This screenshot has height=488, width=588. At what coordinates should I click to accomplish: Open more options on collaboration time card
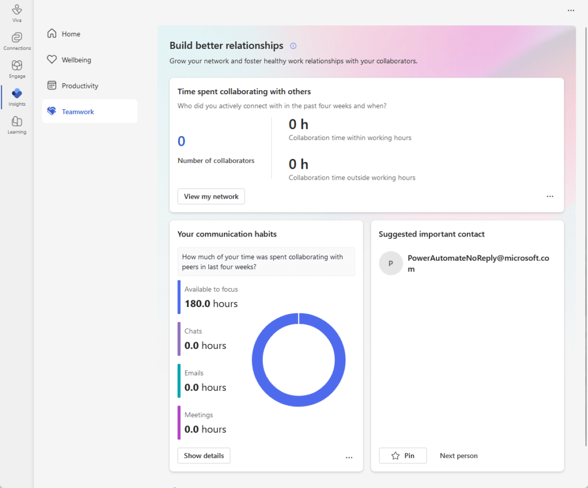point(550,196)
